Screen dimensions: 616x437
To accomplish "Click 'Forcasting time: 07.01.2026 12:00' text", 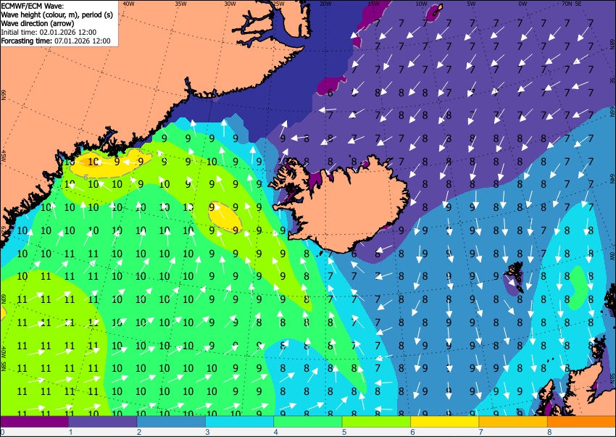I will tap(55, 41).
